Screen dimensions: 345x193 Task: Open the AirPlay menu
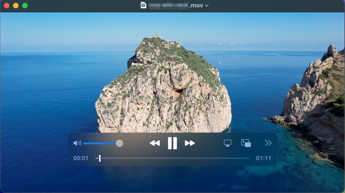coord(227,143)
